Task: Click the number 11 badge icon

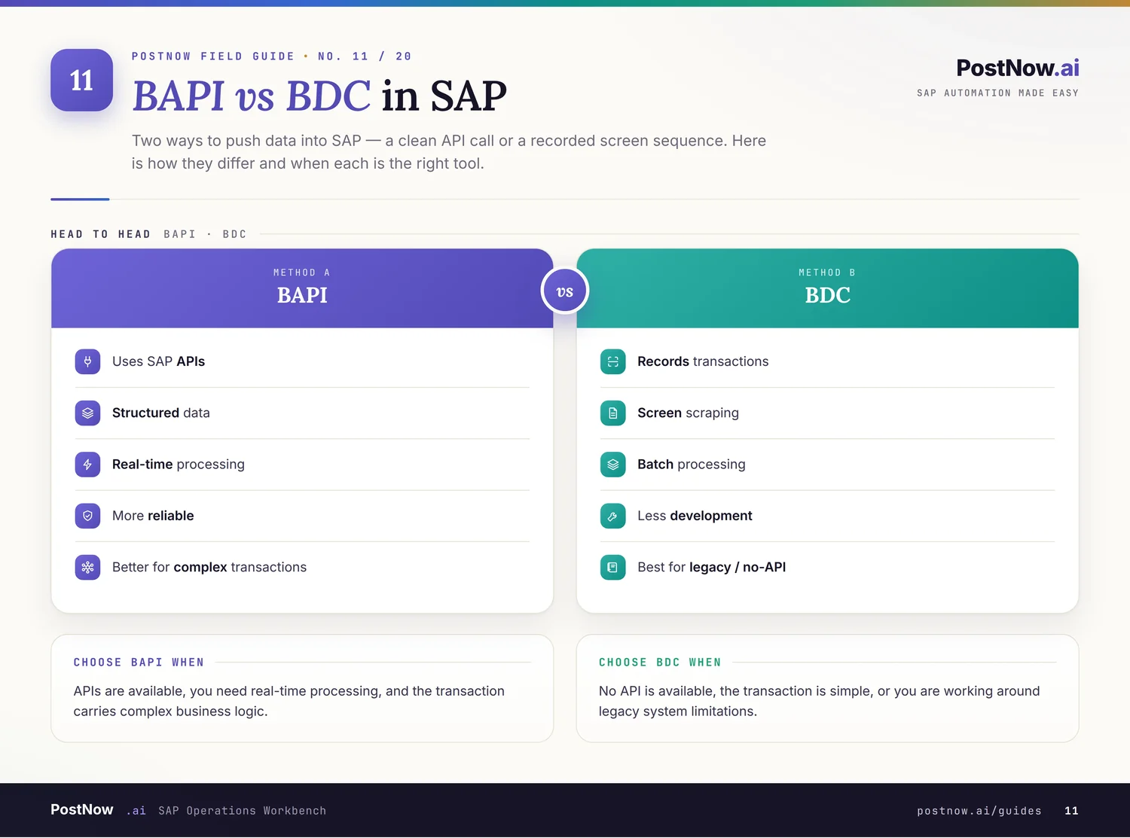Action: tap(81, 80)
